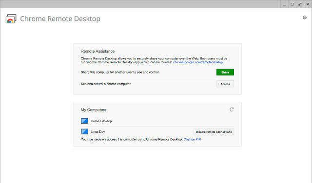Click the Remote Assistance heading

pyautogui.click(x=97, y=51)
